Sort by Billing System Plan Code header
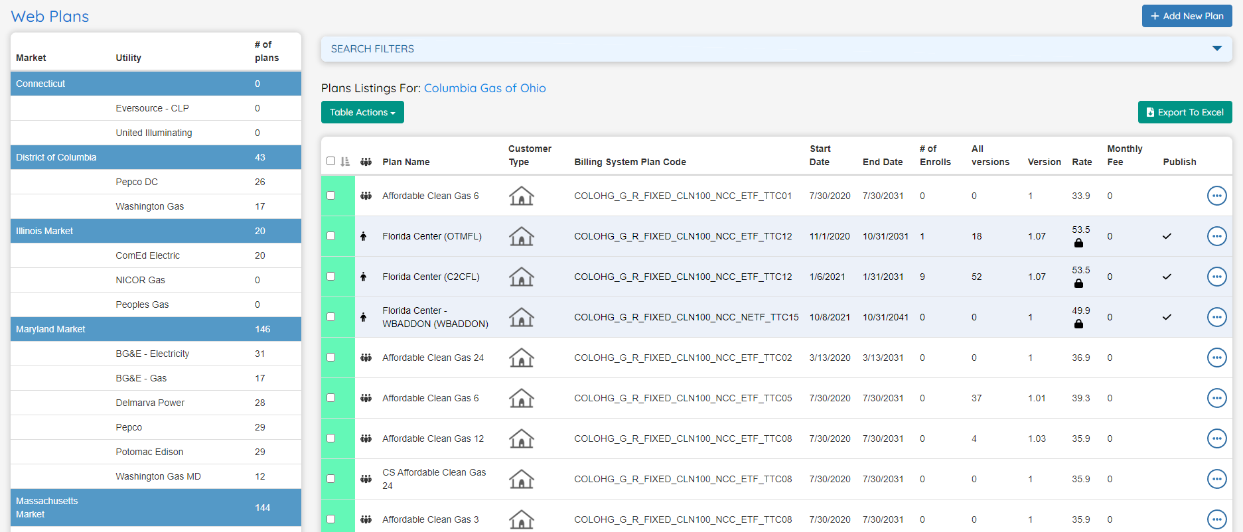 (x=630, y=162)
